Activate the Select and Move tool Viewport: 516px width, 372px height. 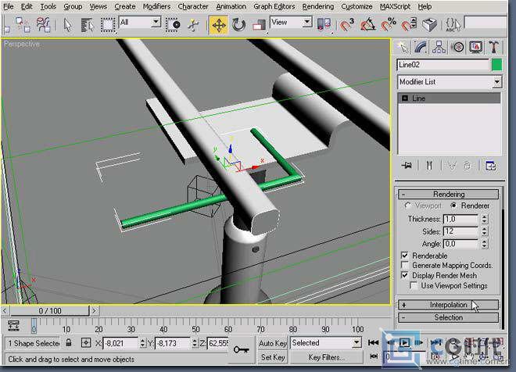[x=218, y=25]
